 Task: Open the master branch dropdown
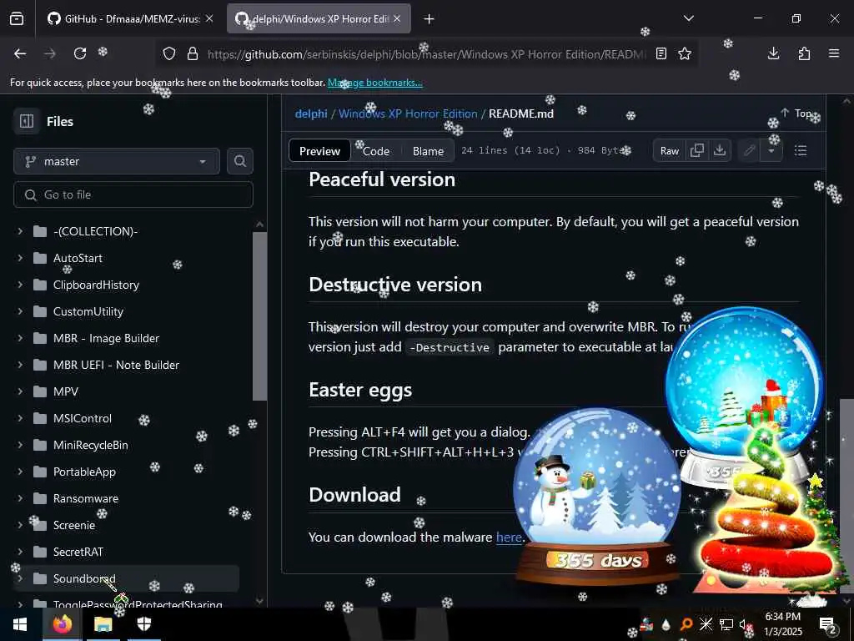click(x=117, y=161)
